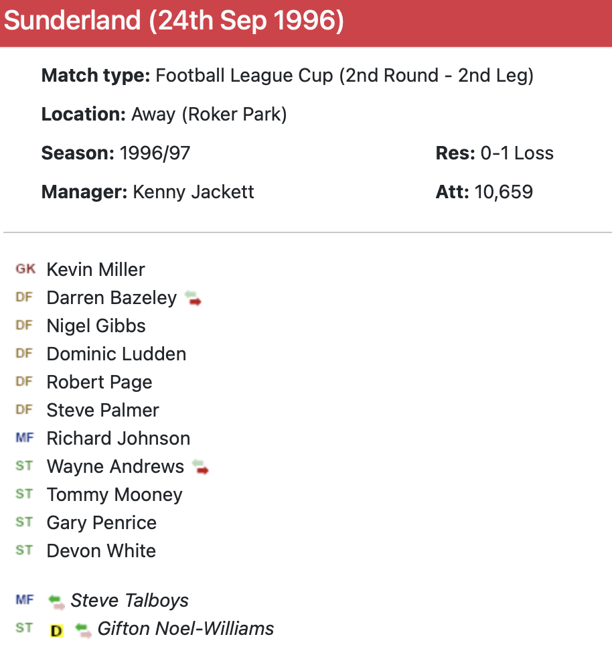Click ST position icon for Devon White

click(x=25, y=551)
